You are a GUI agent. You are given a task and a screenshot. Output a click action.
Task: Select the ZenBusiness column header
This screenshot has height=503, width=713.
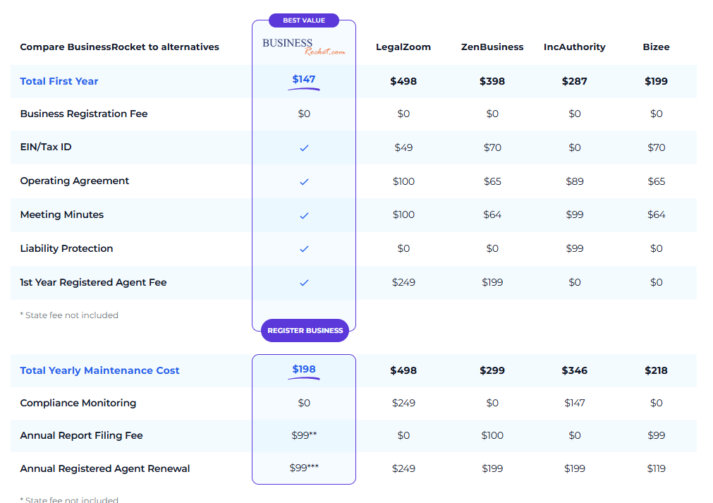point(492,47)
